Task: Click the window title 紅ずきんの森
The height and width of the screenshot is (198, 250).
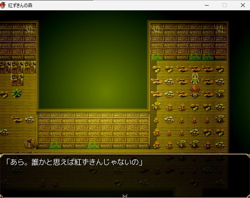Action: (x=20, y=6)
